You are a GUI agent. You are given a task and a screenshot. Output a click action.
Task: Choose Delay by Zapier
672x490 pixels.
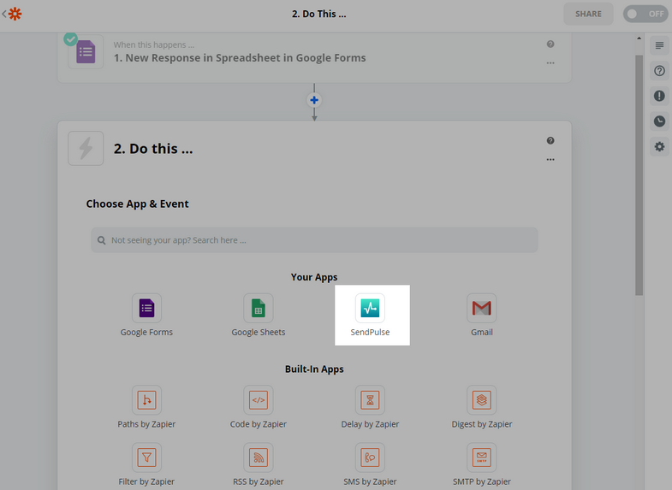point(370,407)
